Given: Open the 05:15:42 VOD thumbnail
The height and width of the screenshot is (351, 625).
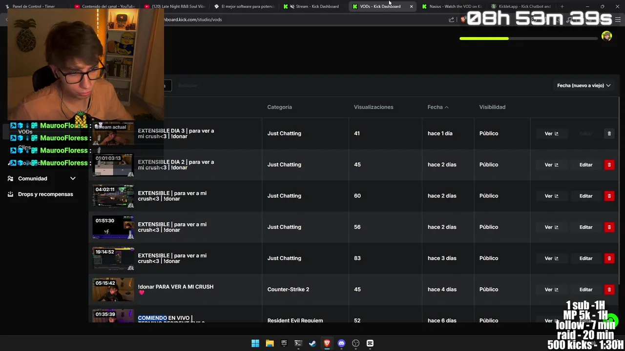Looking at the screenshot, I should pos(113,290).
